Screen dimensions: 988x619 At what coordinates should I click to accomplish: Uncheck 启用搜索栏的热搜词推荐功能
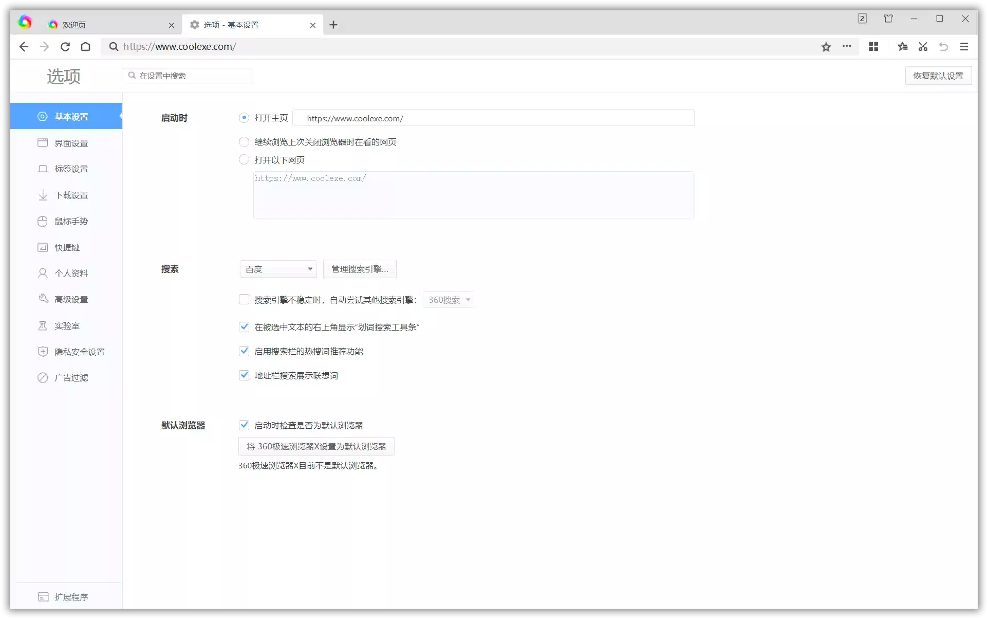[x=244, y=351]
